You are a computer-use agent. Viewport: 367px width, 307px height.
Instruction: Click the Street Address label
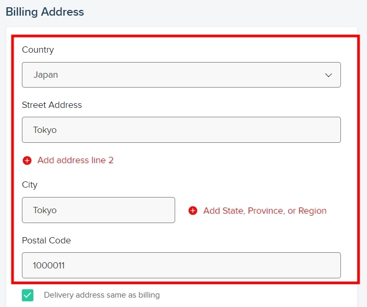coord(52,105)
